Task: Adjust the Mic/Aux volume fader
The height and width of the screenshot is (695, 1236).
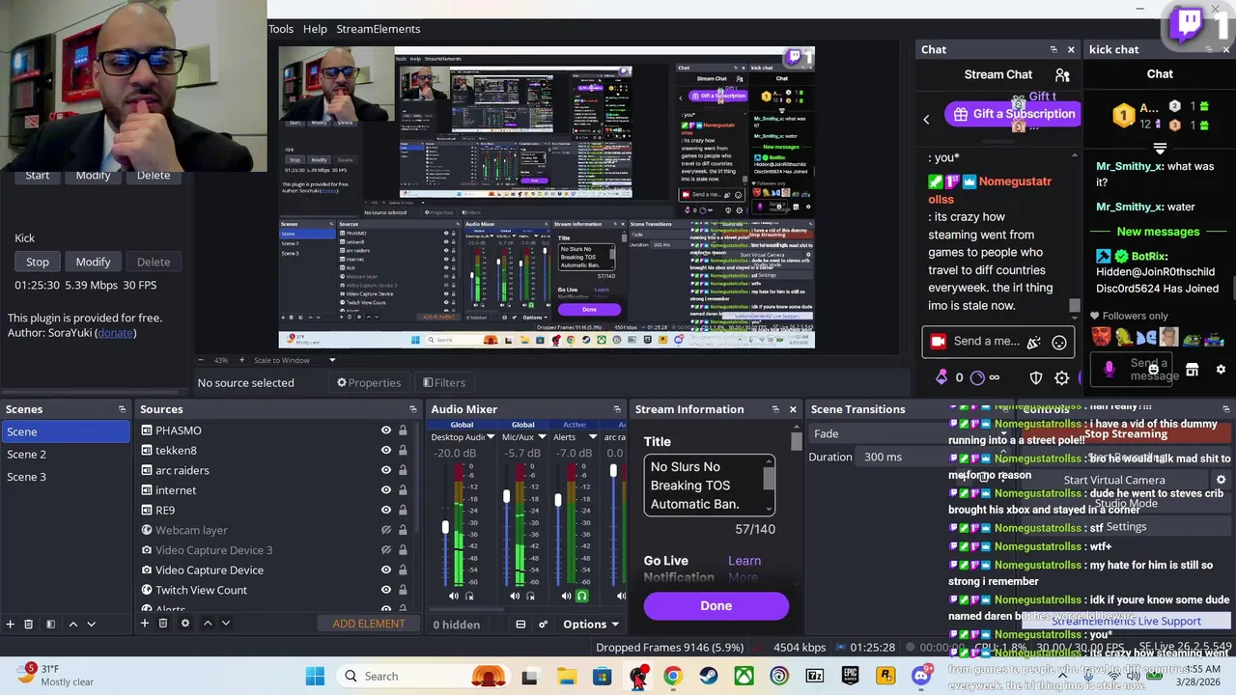Action: coord(506,496)
